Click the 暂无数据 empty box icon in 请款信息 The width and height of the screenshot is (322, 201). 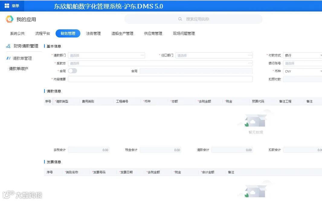(x=256, y=119)
